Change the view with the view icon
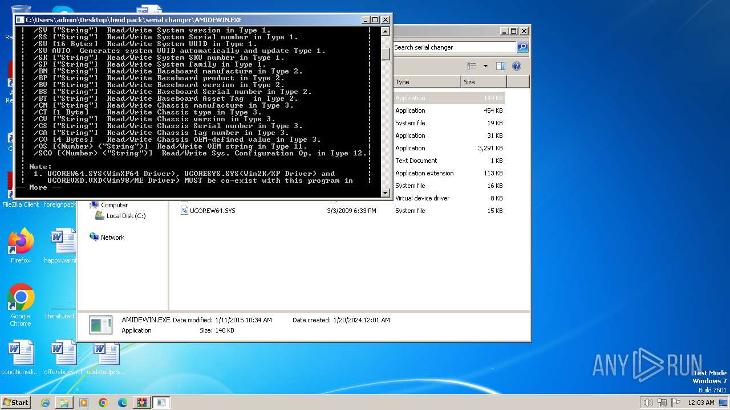The width and height of the screenshot is (730, 410). 472,66
